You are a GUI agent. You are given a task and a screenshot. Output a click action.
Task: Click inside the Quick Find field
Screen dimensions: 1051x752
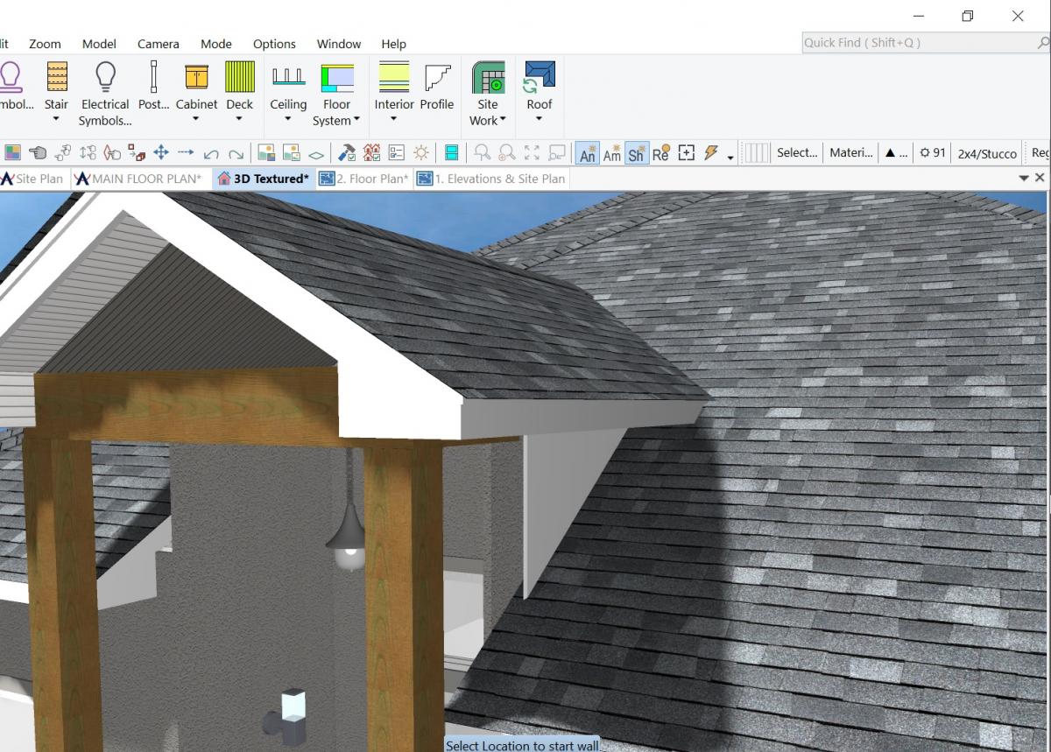point(911,41)
